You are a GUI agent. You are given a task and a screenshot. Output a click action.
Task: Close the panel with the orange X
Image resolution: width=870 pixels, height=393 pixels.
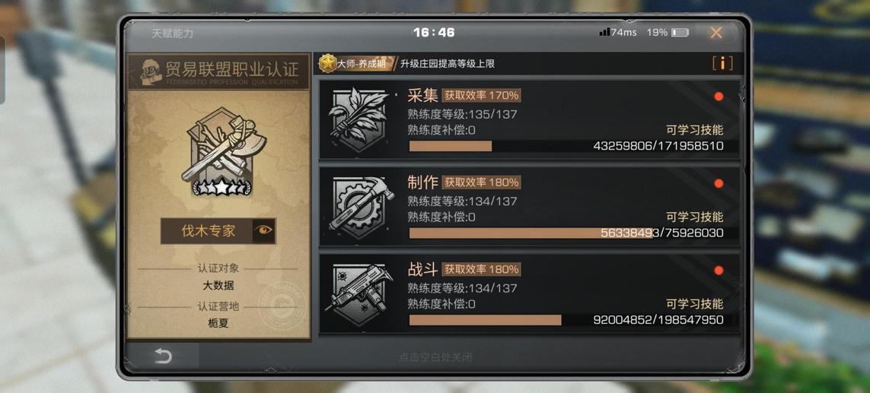[x=716, y=33]
